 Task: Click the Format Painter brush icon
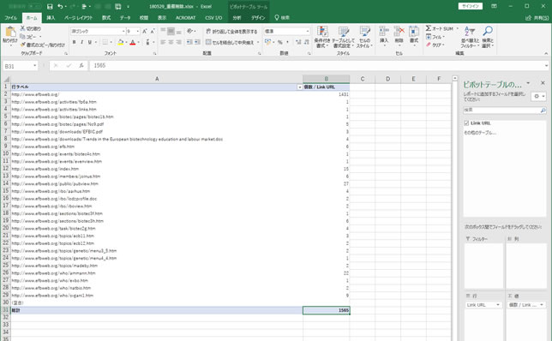pos(23,45)
